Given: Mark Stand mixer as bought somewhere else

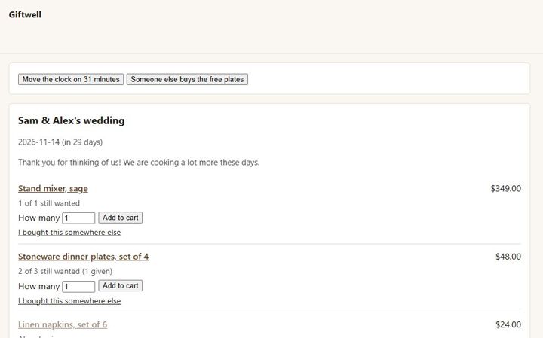Looking at the screenshot, I should (x=69, y=233).
